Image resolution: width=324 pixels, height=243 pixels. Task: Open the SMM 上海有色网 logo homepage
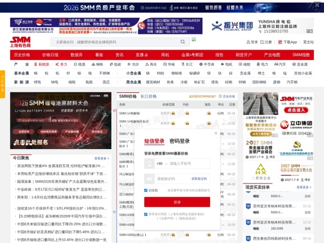point(21,42)
